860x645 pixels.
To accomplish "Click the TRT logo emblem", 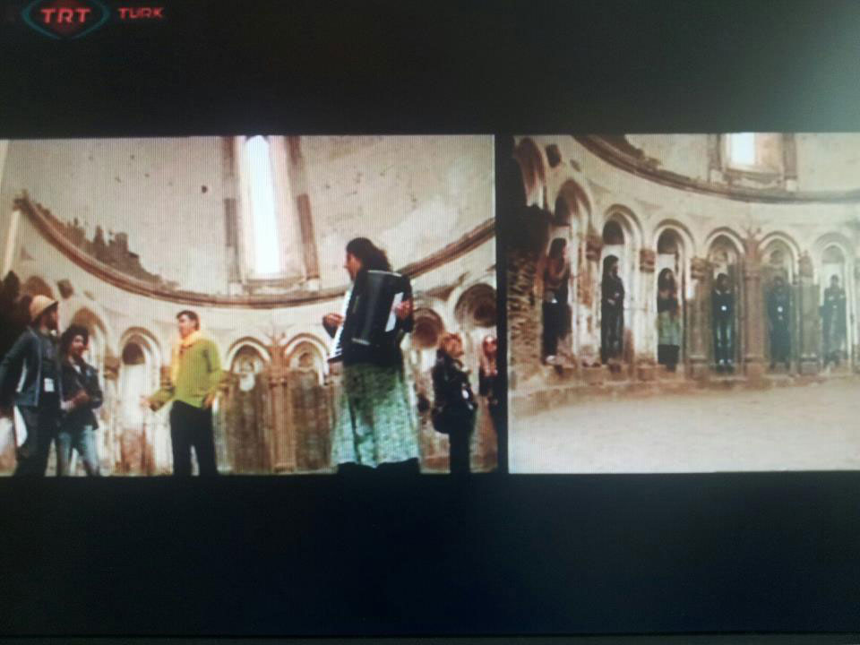I will [x=65, y=17].
